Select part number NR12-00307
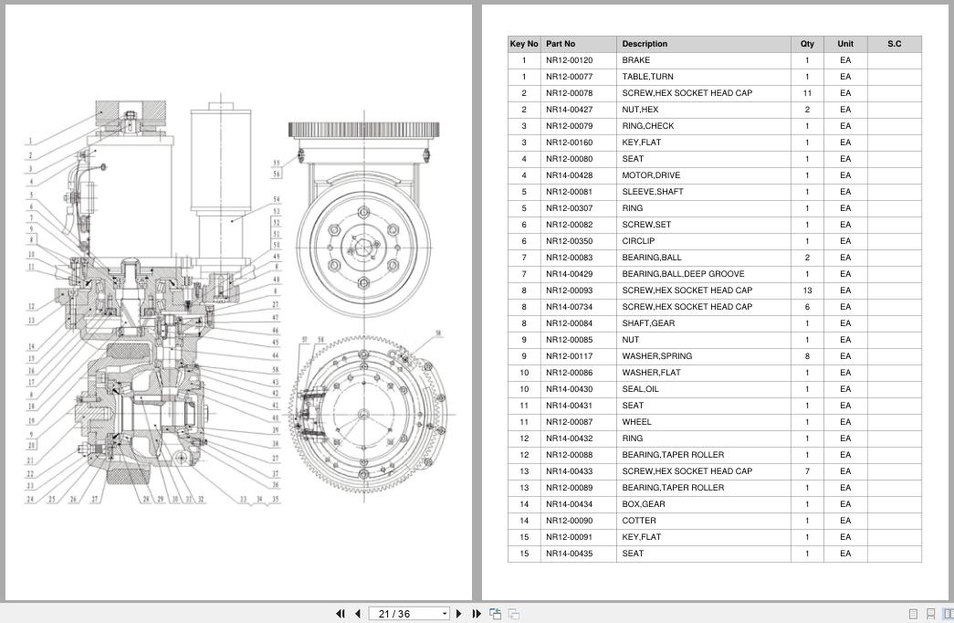 coord(569,208)
